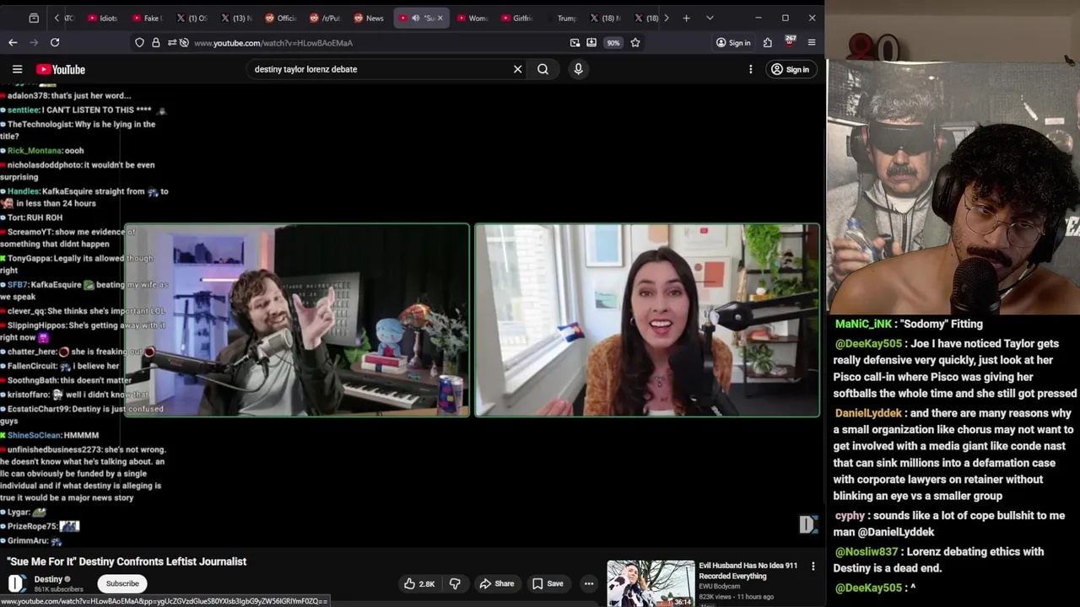Dislike the video with thumbs down
The width and height of the screenshot is (1080, 607).
click(x=455, y=583)
